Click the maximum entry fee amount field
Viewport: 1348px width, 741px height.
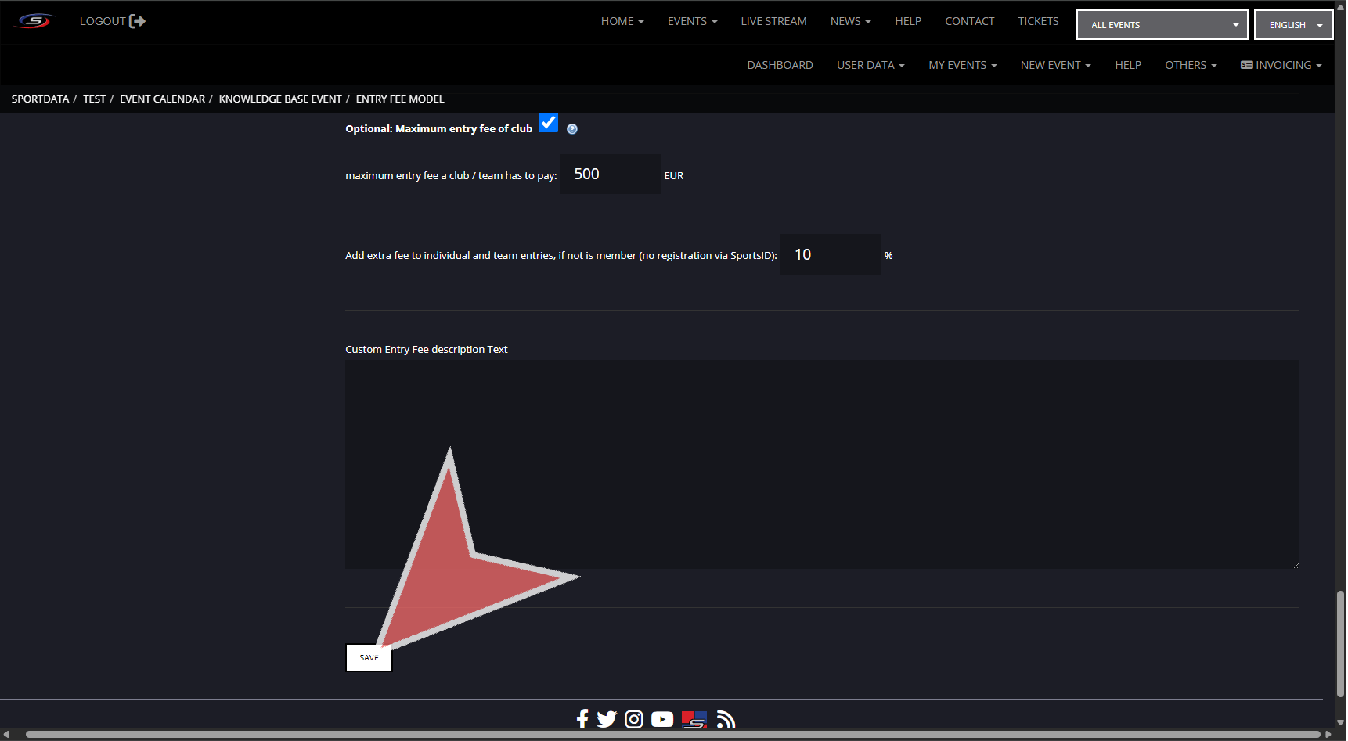pos(611,174)
